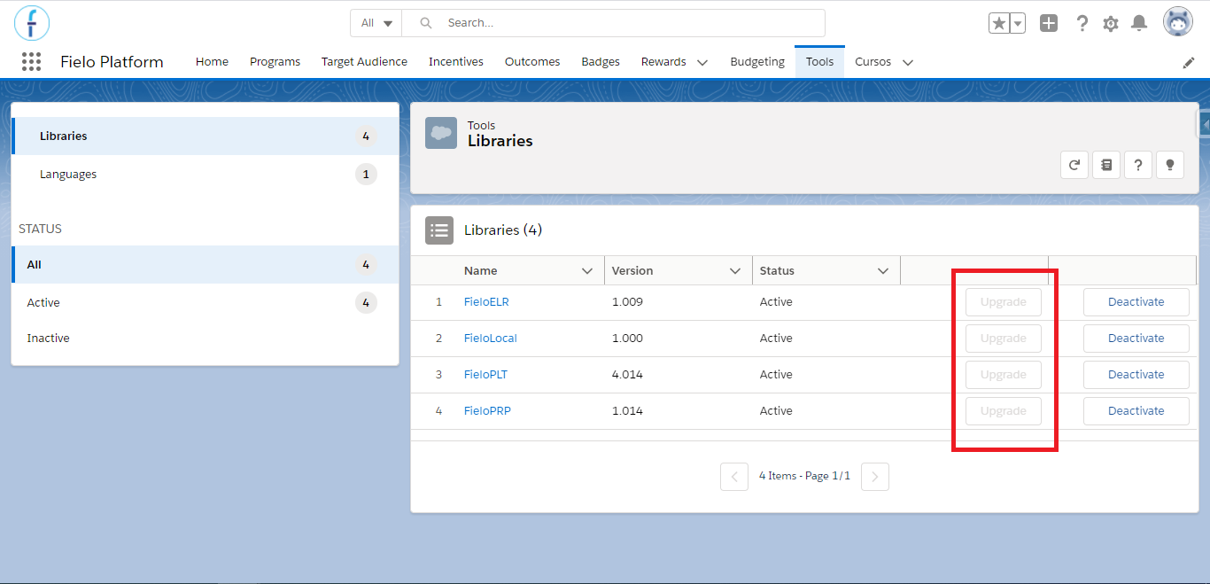1210x584 pixels.
Task: Filter status by Inactive
Action: click(x=206, y=339)
